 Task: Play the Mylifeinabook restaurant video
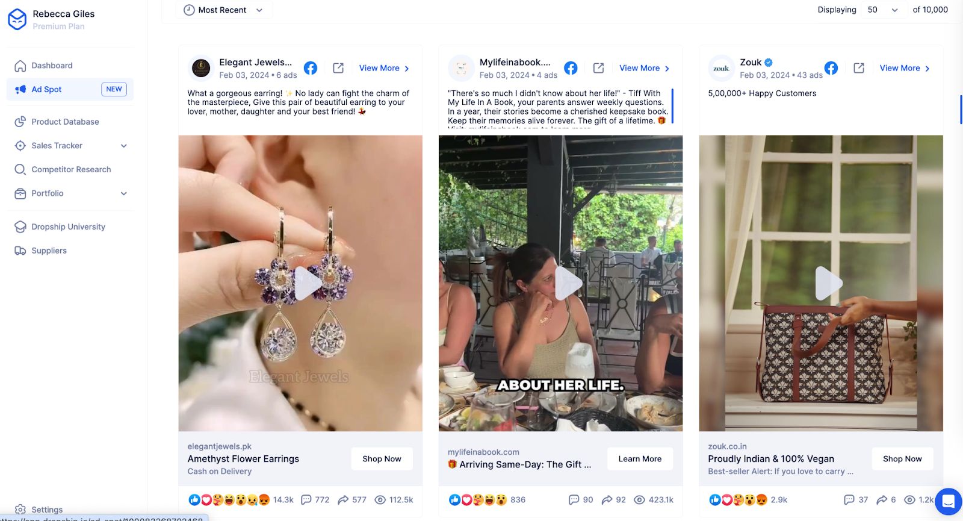(568, 283)
